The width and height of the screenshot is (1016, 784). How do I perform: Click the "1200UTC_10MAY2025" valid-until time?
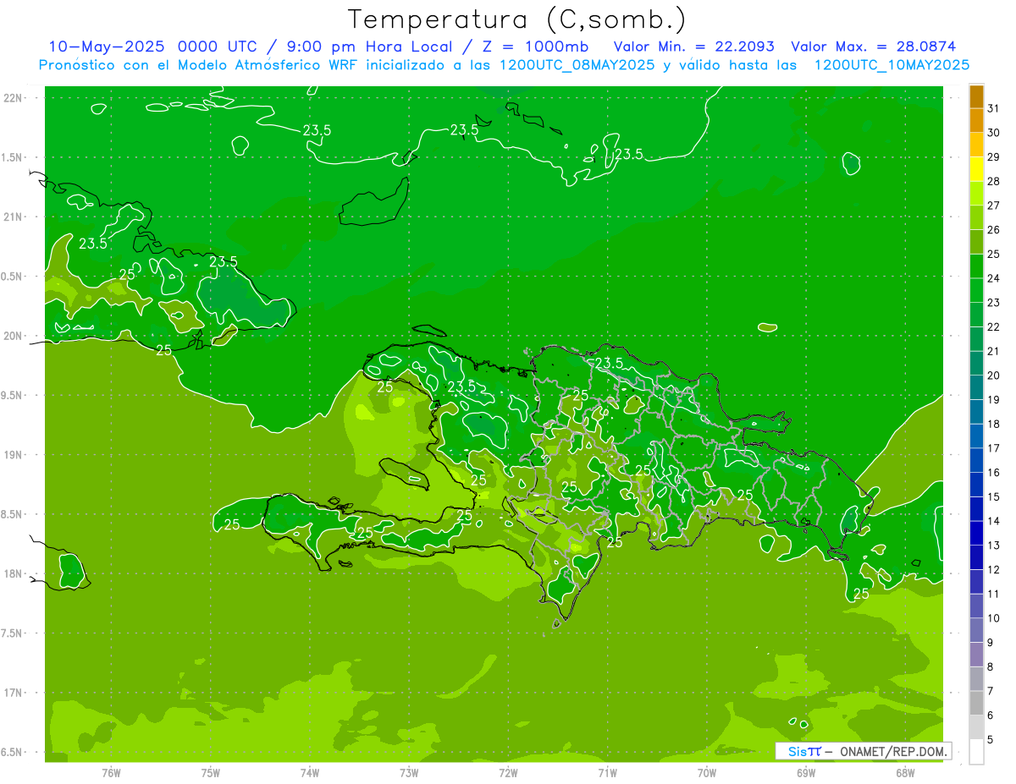point(892,64)
